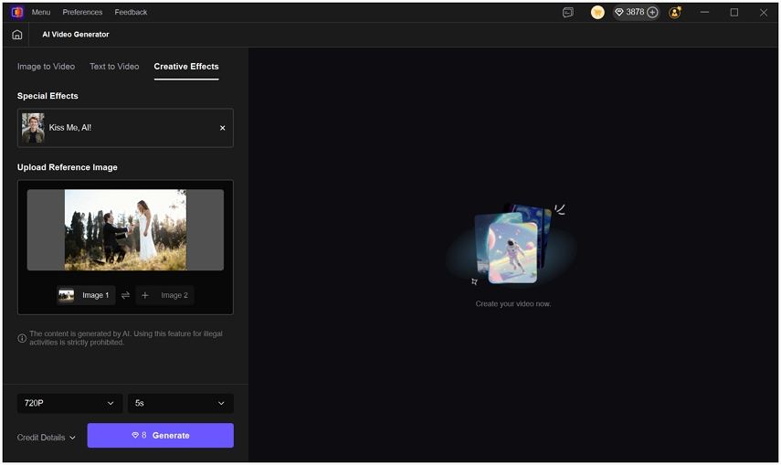Image resolution: width=781 pixels, height=465 pixels.
Task: Minimize the window
Action: coord(704,13)
